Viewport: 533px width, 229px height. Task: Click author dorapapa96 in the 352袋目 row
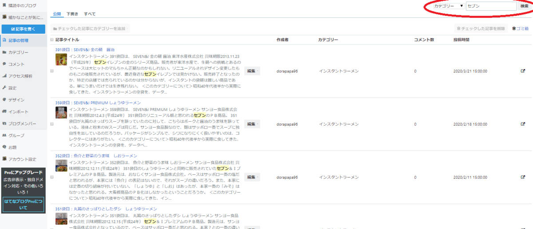tap(287, 177)
